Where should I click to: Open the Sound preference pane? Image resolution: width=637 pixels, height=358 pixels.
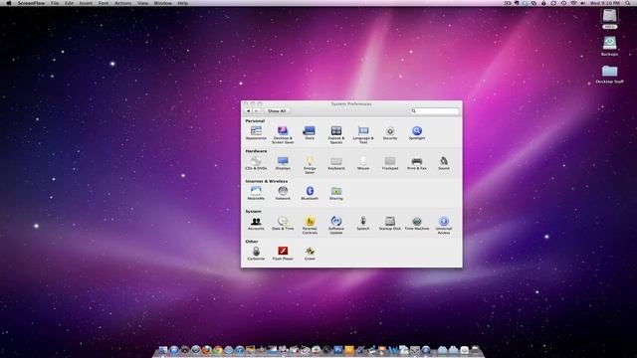(444, 163)
